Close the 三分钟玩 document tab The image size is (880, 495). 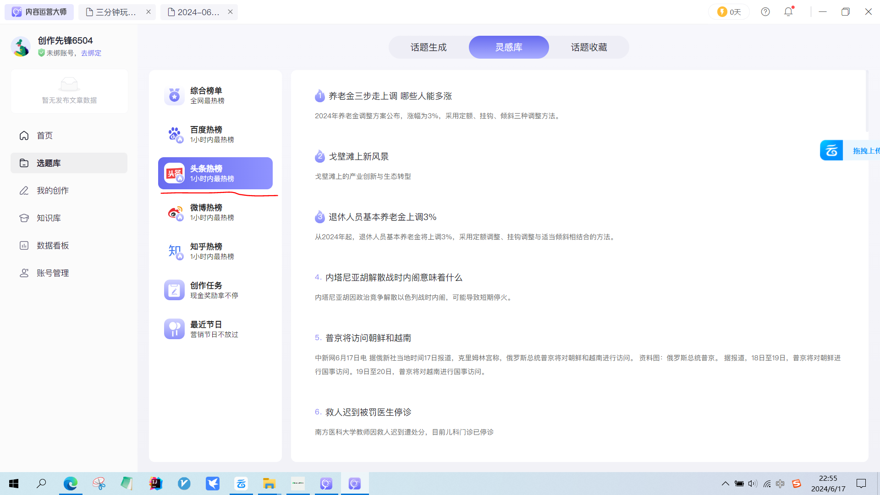[x=148, y=12]
